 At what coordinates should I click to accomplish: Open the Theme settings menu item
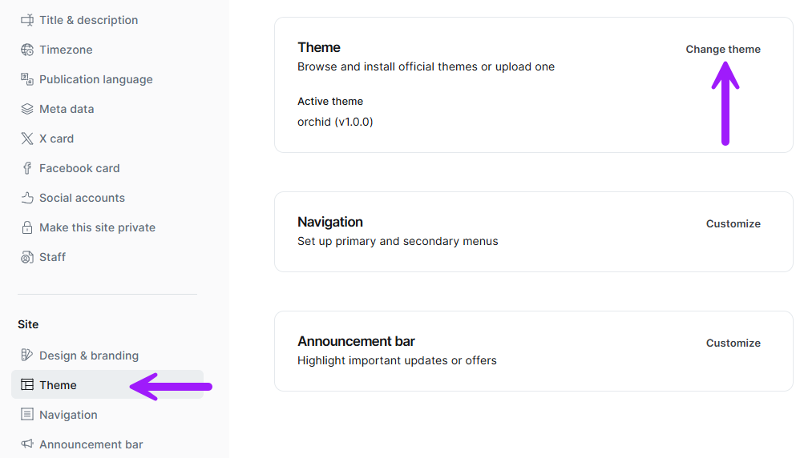click(107, 384)
